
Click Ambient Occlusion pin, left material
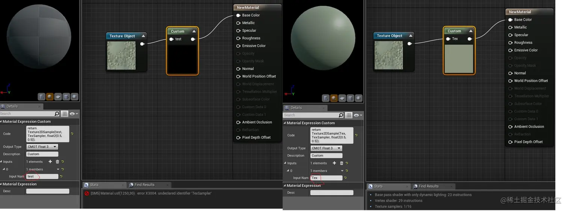coord(238,122)
